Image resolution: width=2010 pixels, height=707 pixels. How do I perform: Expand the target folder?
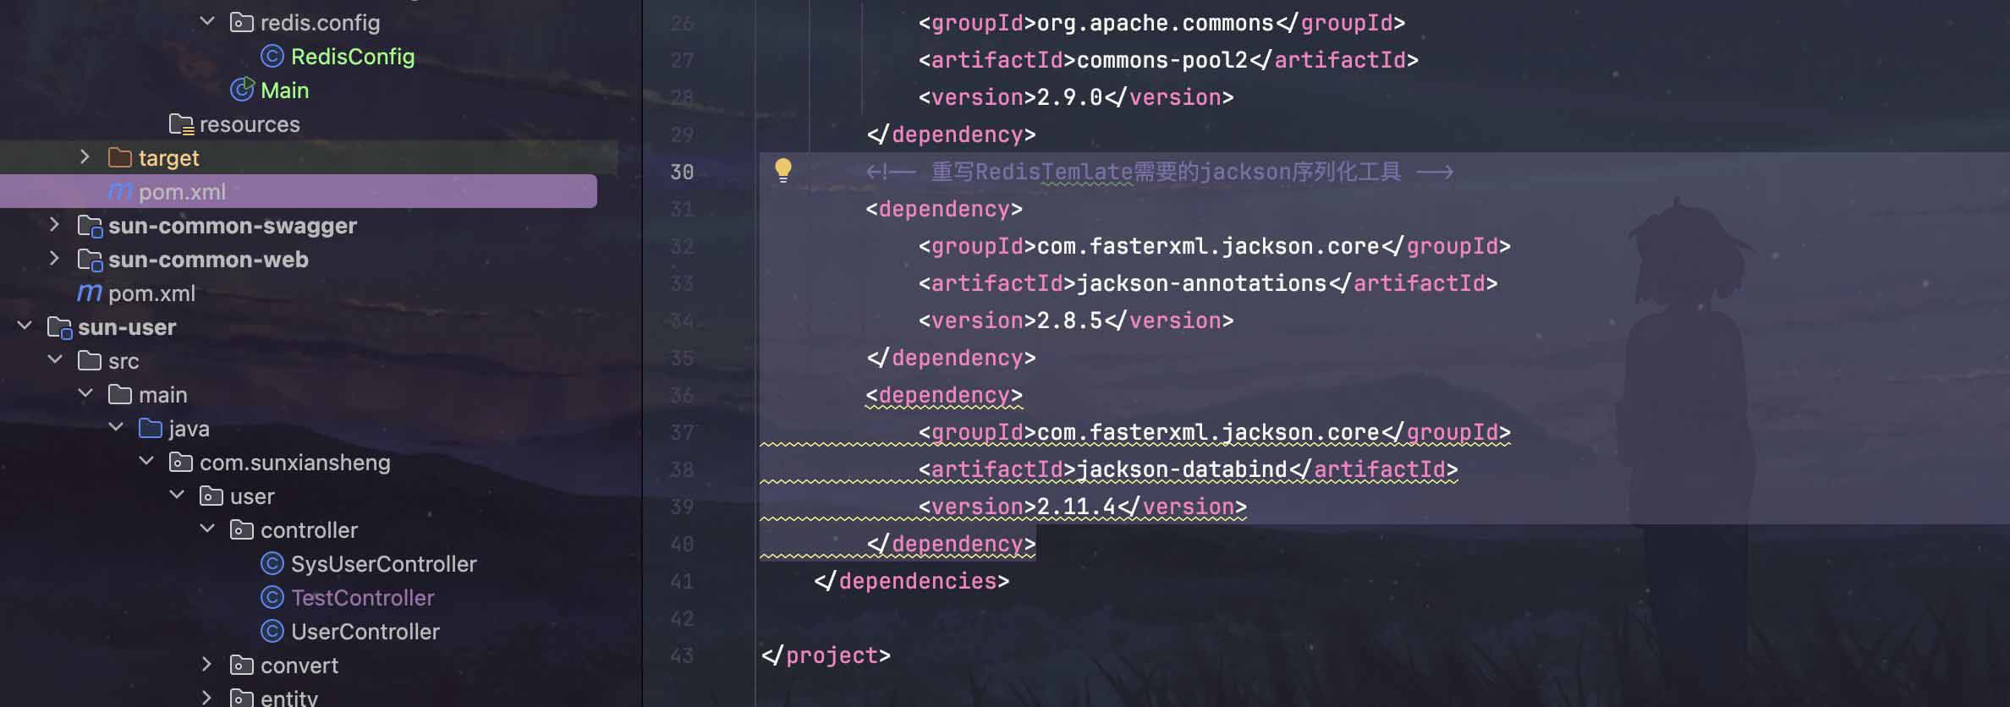[85, 157]
